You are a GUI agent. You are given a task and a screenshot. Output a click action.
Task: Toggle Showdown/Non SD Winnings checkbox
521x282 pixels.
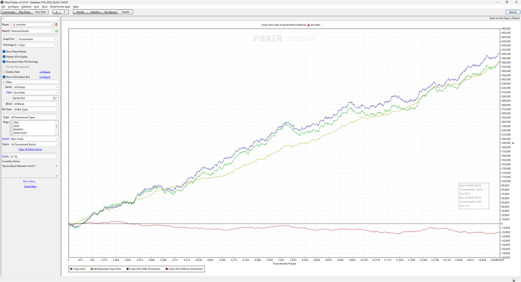pos(4,62)
